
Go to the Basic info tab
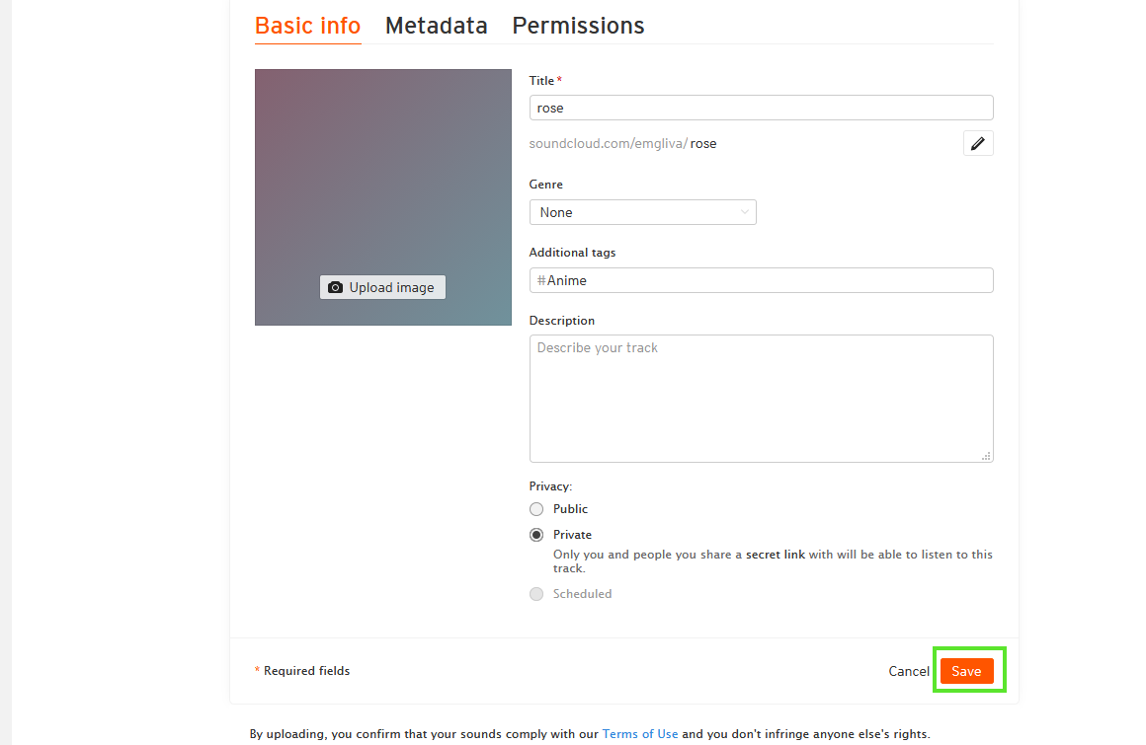pos(307,26)
